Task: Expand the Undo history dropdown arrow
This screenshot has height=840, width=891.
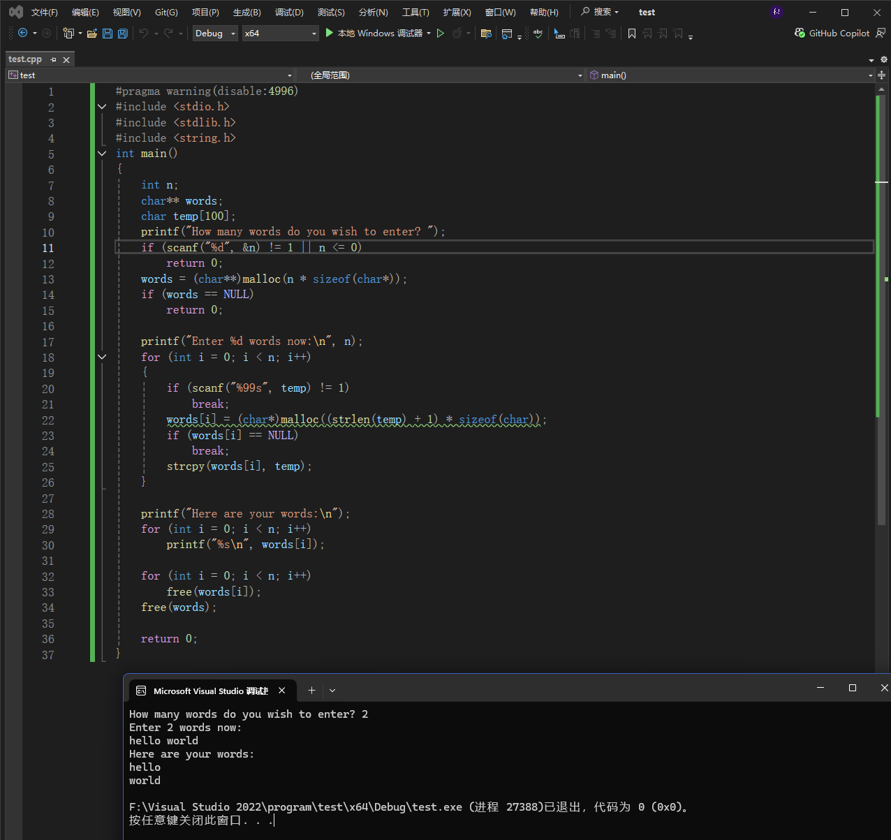Action: pos(156,33)
